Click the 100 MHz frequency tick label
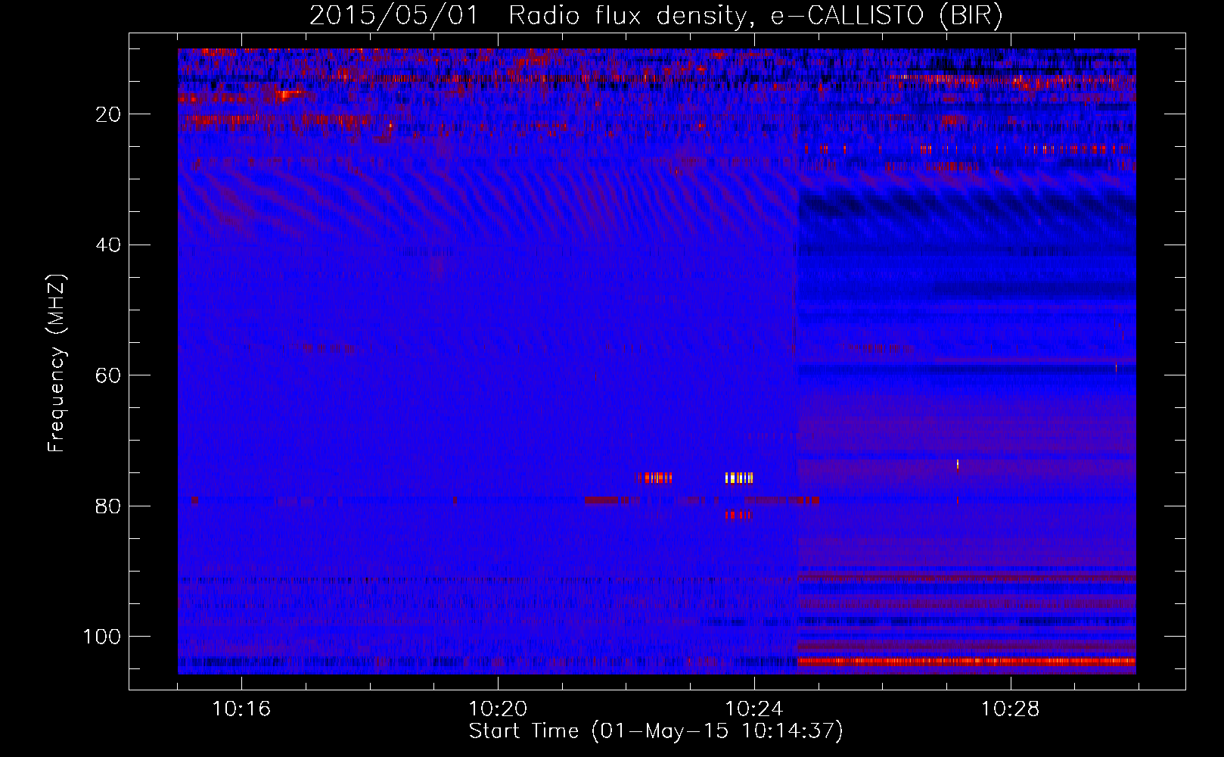 pyautogui.click(x=102, y=637)
